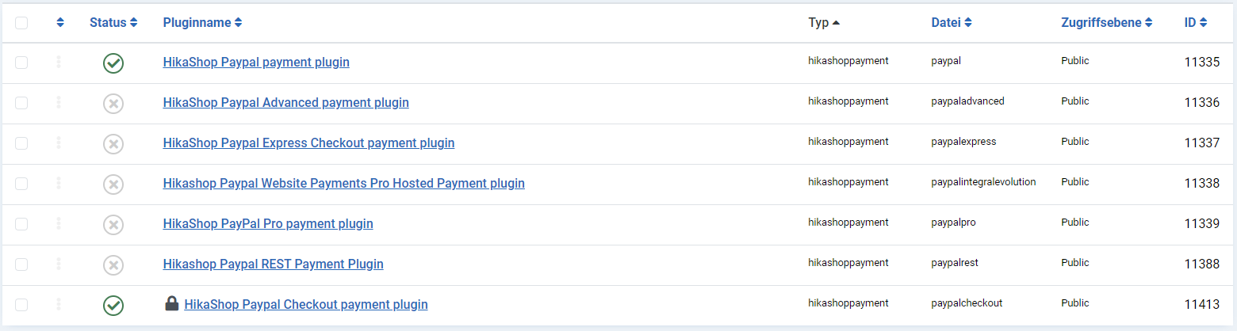The height and width of the screenshot is (331, 1237).
Task: Check the select-all checkbox in header
Action: (x=21, y=23)
